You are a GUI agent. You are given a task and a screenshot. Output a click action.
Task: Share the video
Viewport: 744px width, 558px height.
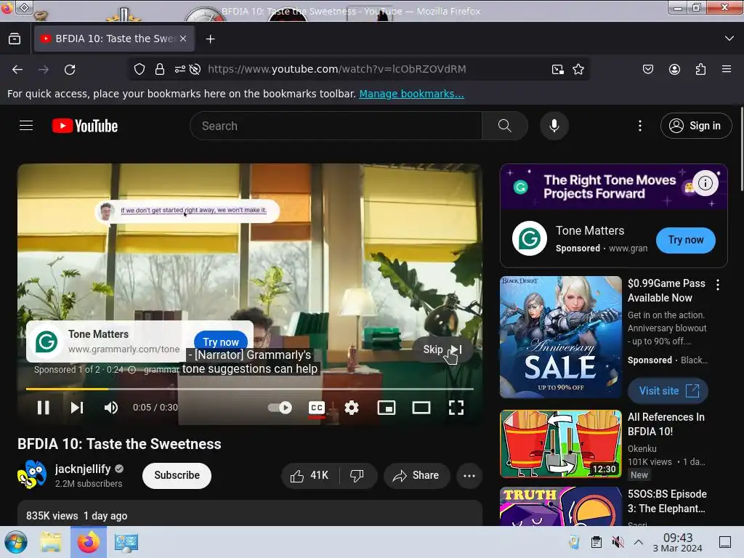pyautogui.click(x=416, y=475)
